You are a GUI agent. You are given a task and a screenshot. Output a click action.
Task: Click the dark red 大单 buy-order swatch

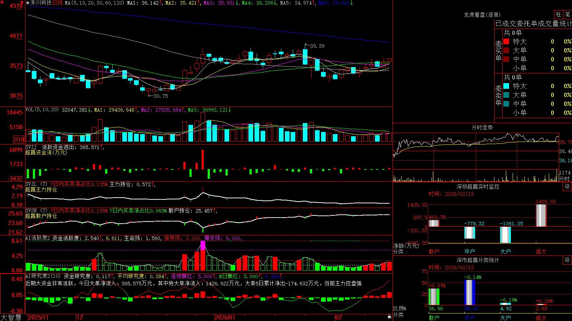pos(506,50)
